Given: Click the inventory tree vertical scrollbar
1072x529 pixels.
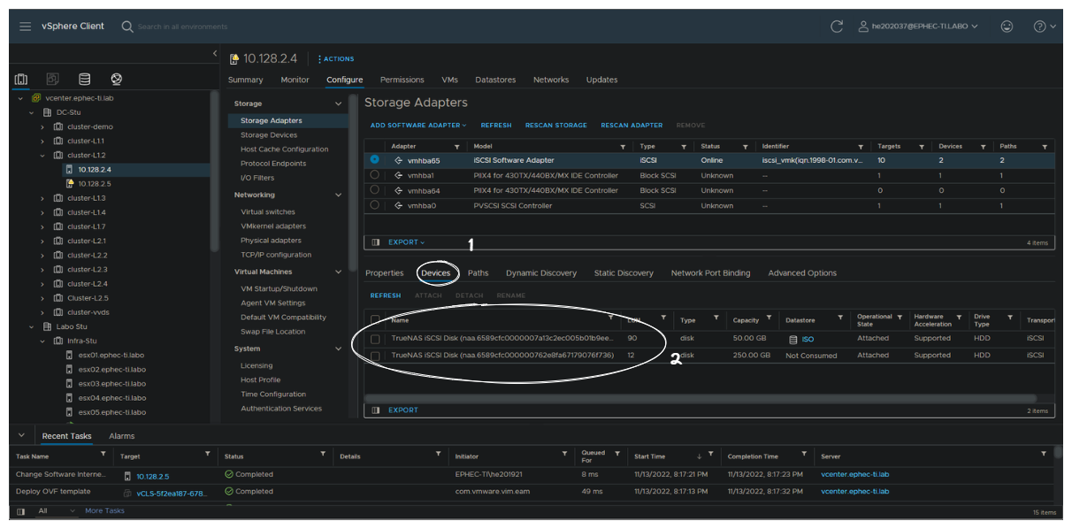Looking at the screenshot, I should 215,172.
